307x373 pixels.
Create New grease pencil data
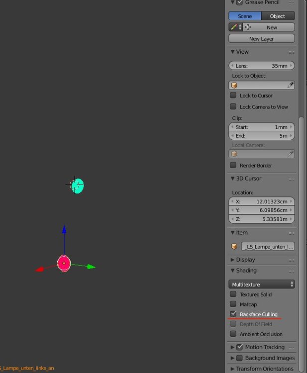(x=269, y=27)
